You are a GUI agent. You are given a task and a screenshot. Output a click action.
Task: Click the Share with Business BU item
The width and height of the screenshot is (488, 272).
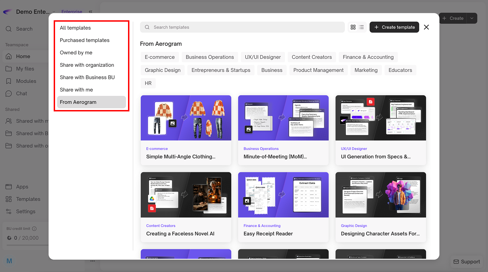click(x=87, y=77)
